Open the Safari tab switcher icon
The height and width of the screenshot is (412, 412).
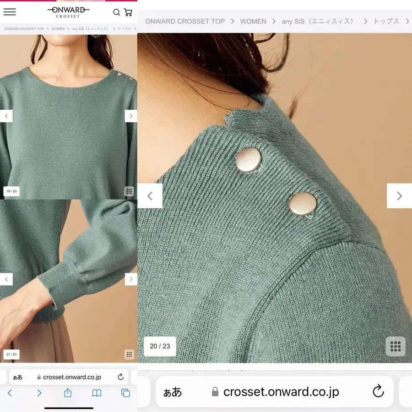click(125, 393)
